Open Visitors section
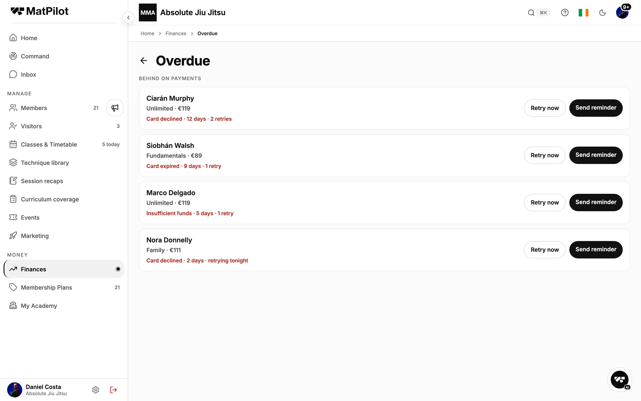 (x=64, y=126)
